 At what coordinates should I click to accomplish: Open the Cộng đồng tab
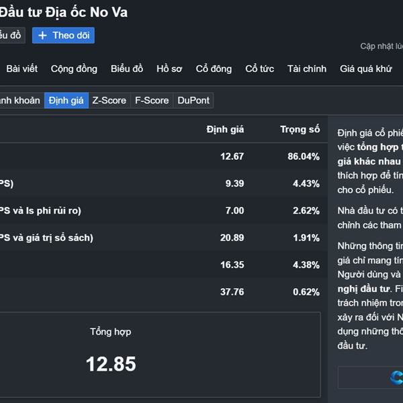(x=74, y=69)
